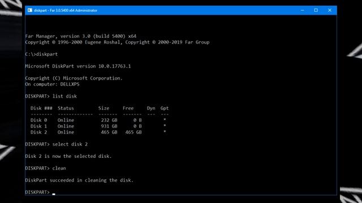
Task: Click the 'Status' column header
Action: pyautogui.click(x=66, y=108)
